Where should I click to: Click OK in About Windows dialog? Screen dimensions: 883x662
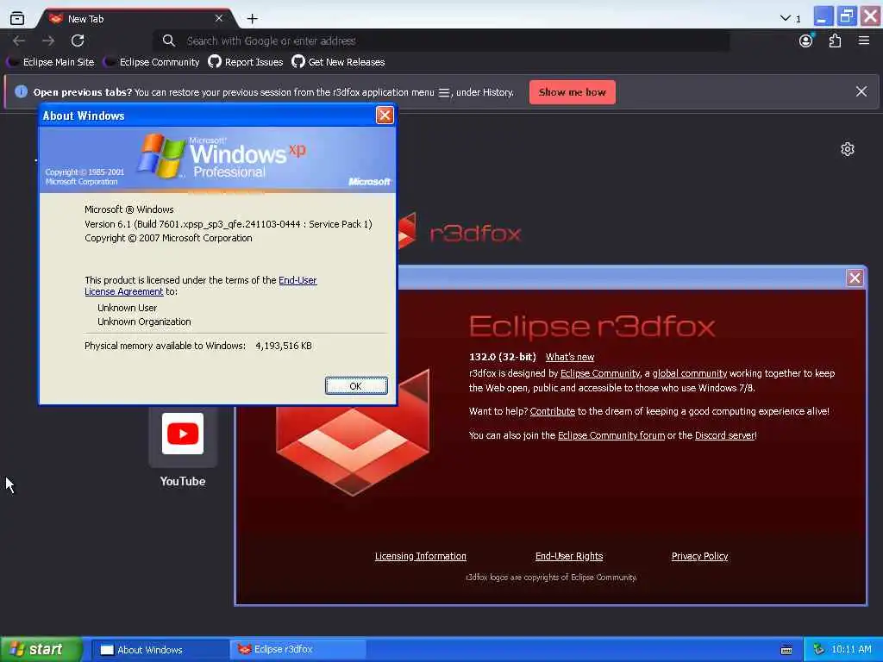[x=356, y=386]
